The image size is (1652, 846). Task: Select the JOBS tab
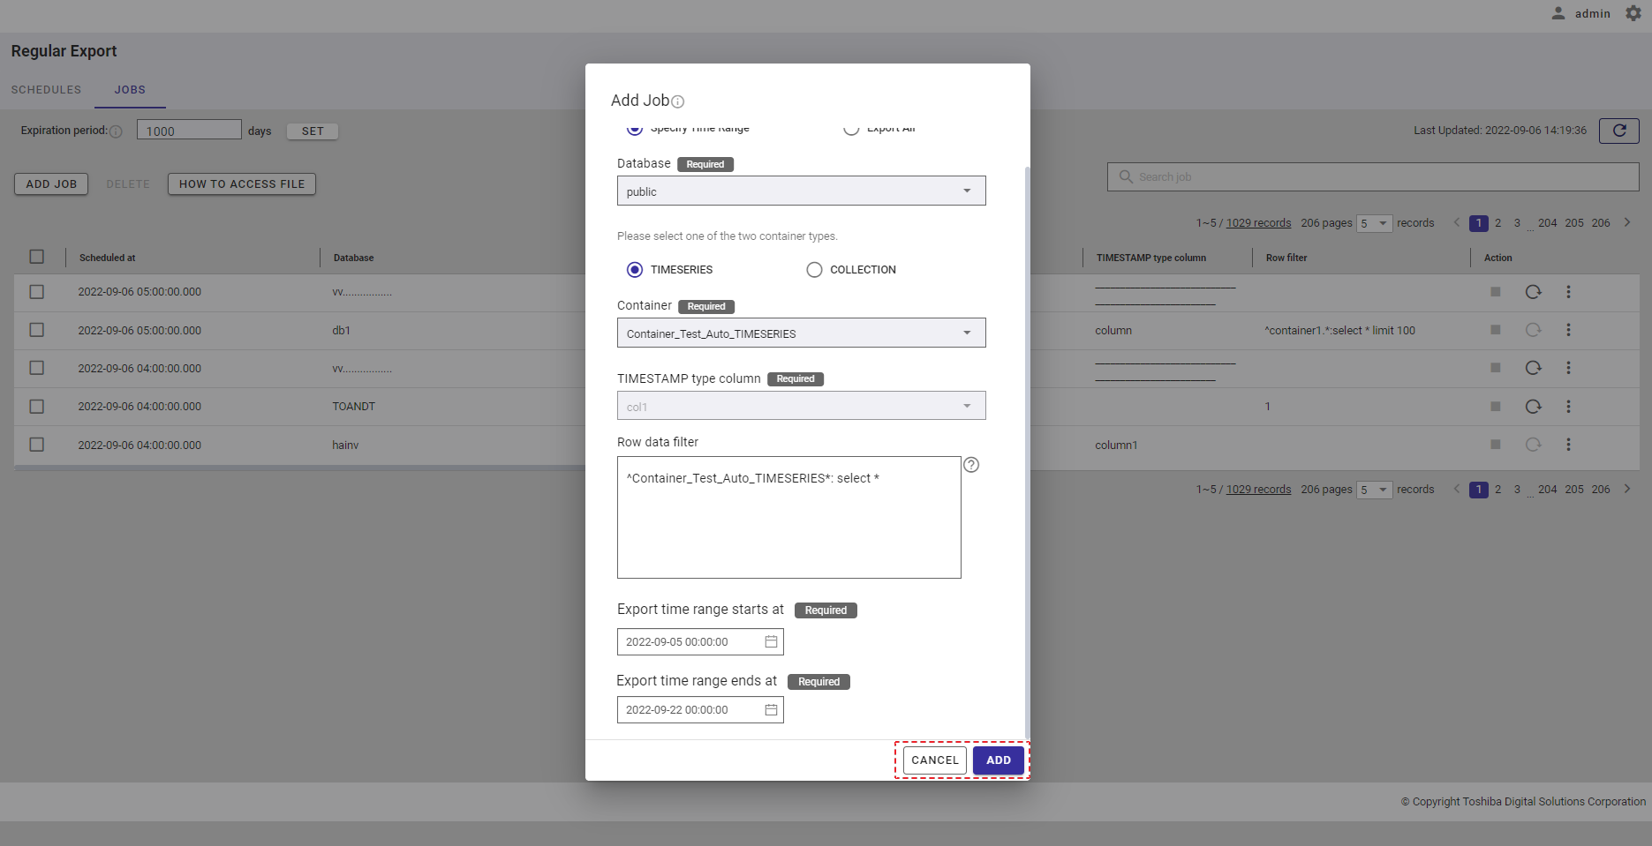(130, 90)
